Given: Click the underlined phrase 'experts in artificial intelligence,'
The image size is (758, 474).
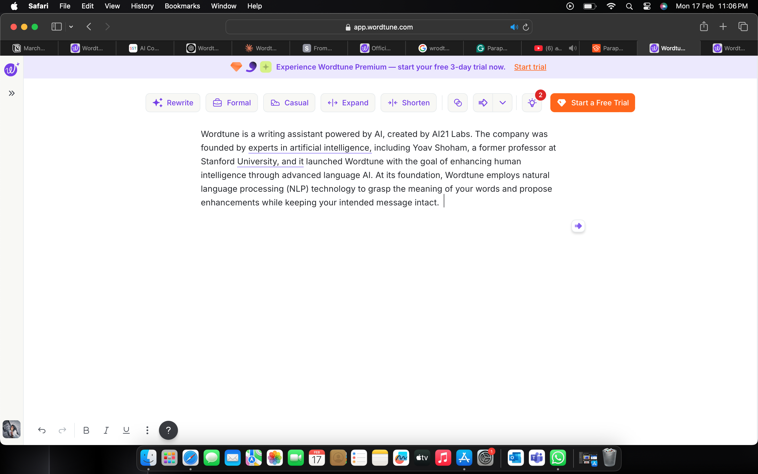Looking at the screenshot, I should [310, 148].
